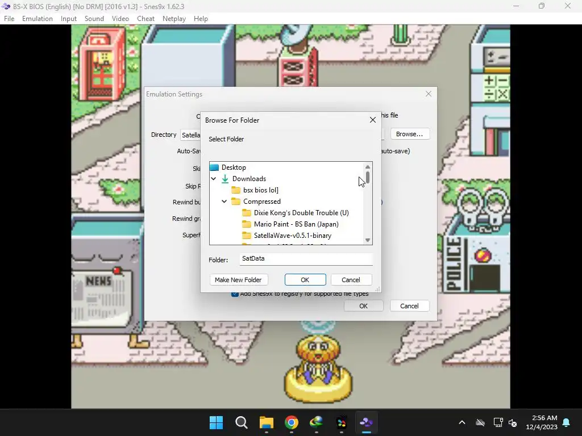582x436 pixels.
Task: Open the Netplay menu
Action: tap(174, 19)
